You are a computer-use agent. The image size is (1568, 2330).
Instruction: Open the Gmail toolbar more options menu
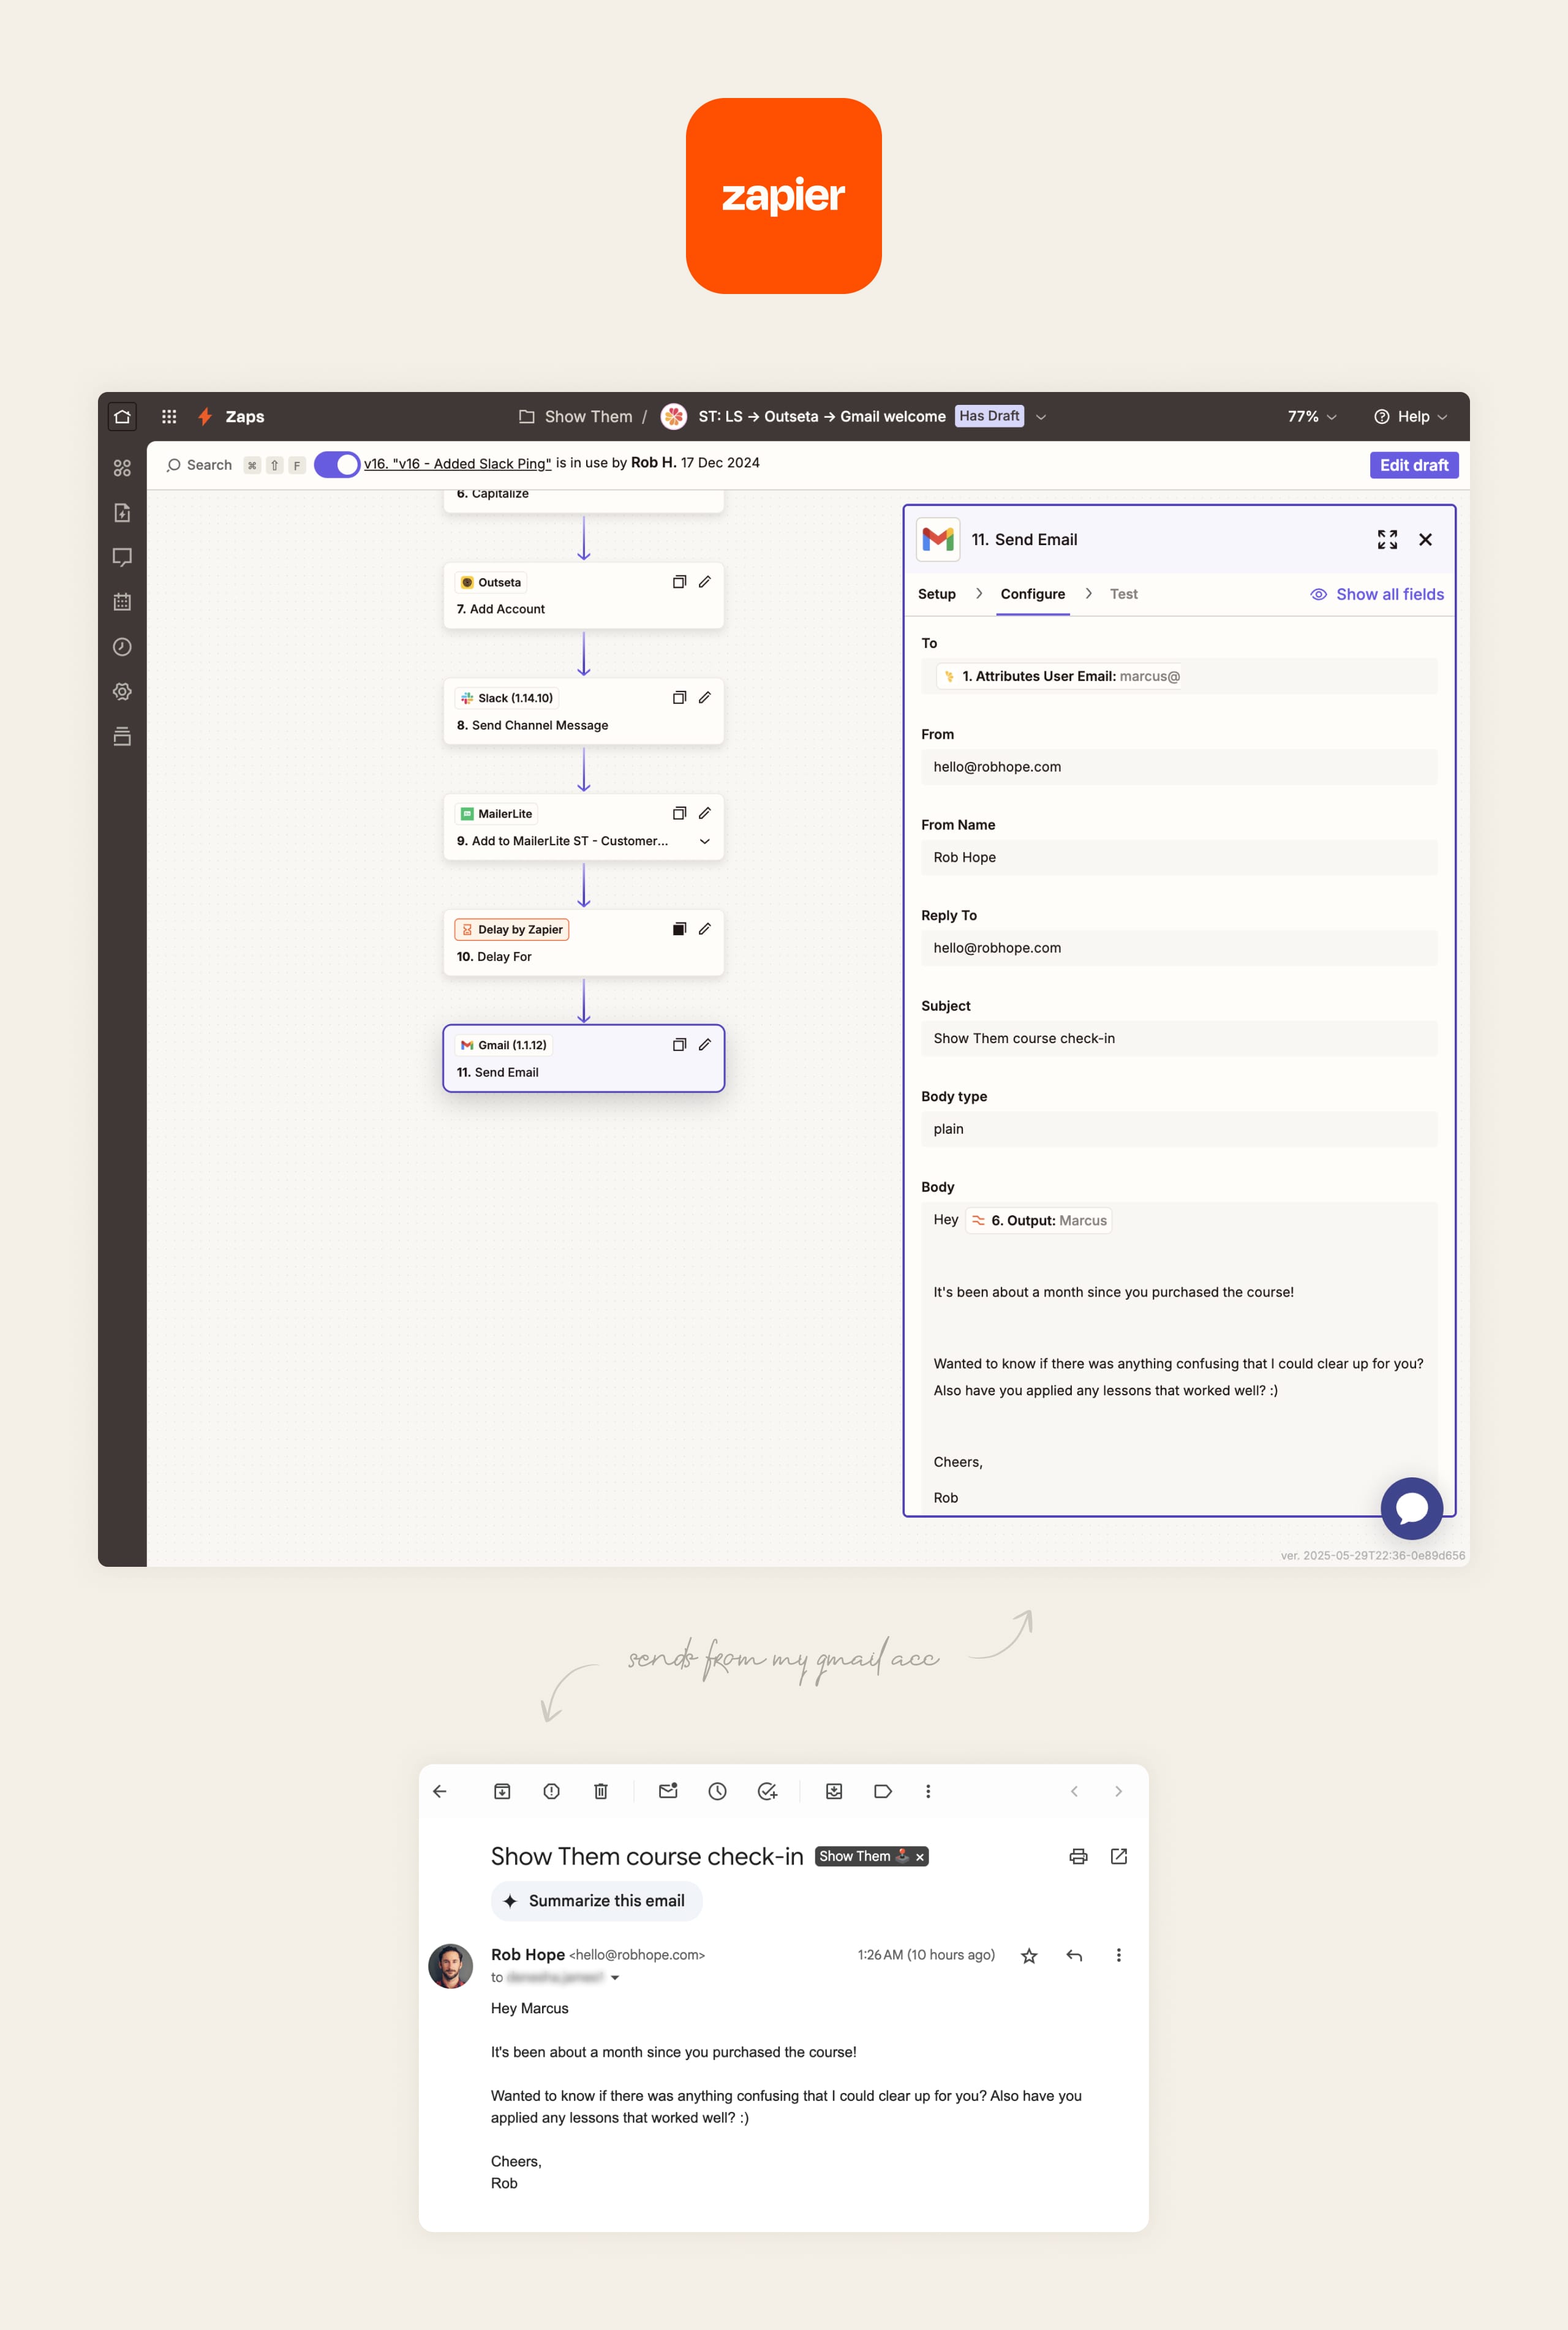click(x=928, y=1791)
